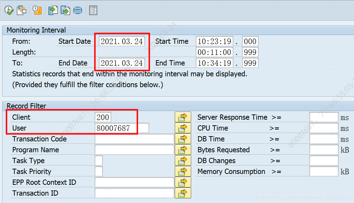Click the Client field containing 200
This screenshot has height=203, width=354.
(x=103, y=117)
